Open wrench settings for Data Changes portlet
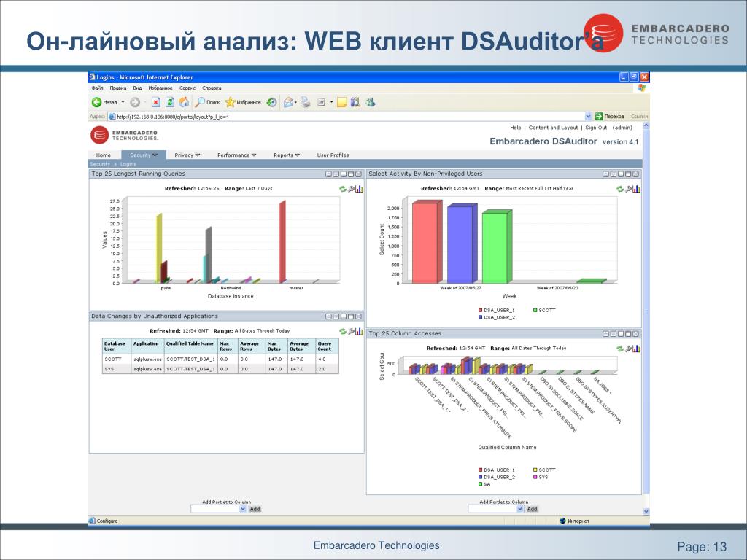747x560 pixels. (x=351, y=331)
